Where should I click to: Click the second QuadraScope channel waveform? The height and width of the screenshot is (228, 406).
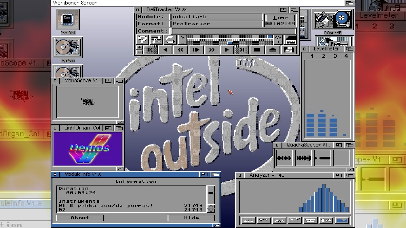[303, 158]
